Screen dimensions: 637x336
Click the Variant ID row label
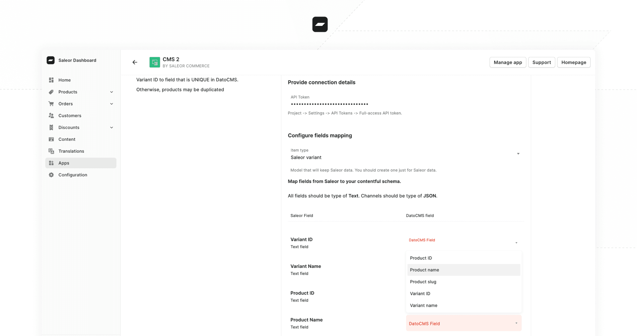301,239
